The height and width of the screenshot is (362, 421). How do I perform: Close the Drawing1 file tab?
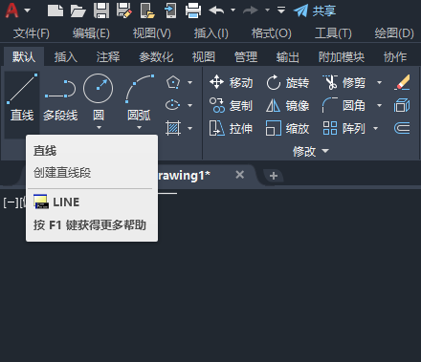[x=240, y=175]
